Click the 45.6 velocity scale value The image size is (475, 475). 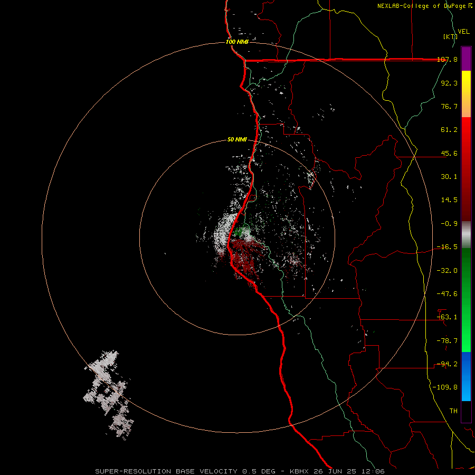tap(449, 153)
